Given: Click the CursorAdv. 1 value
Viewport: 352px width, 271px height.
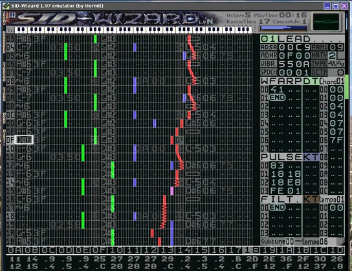Looking at the screenshot, I should 304,22.
